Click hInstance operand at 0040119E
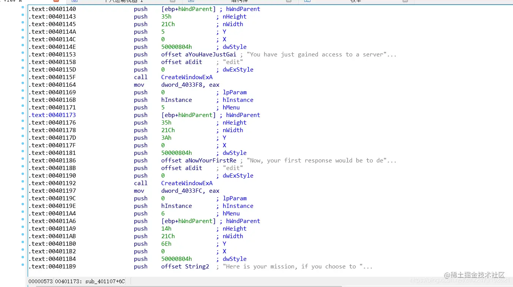The width and height of the screenshot is (513, 287). 176,206
